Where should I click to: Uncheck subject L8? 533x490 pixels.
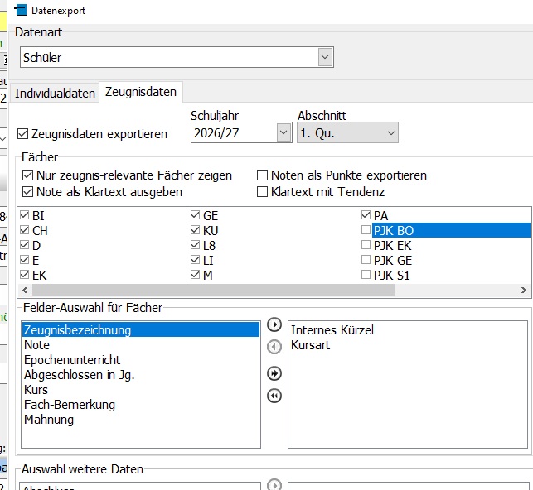(x=195, y=245)
